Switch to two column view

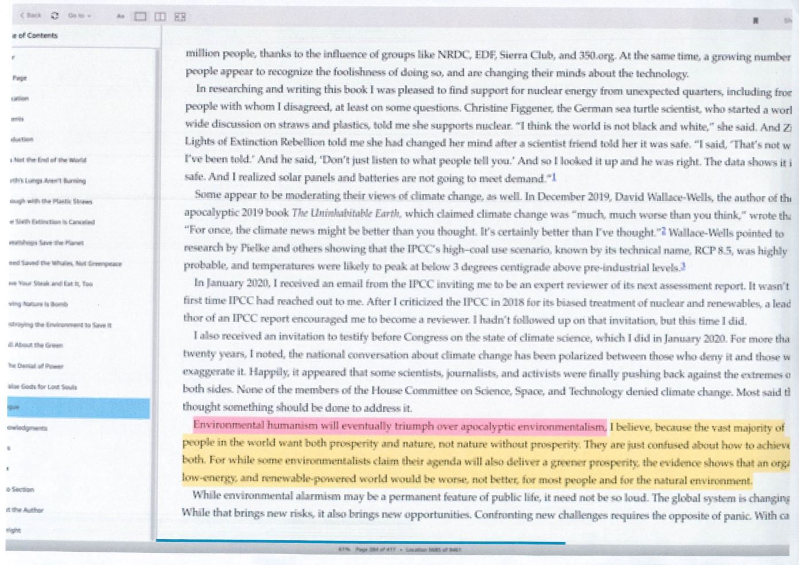click(x=160, y=17)
